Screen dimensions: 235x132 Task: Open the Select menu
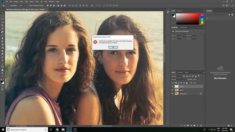(x=32, y=1)
